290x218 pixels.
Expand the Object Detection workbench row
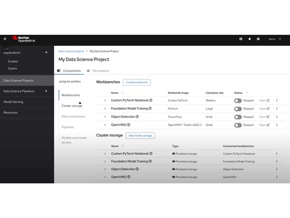(105, 117)
